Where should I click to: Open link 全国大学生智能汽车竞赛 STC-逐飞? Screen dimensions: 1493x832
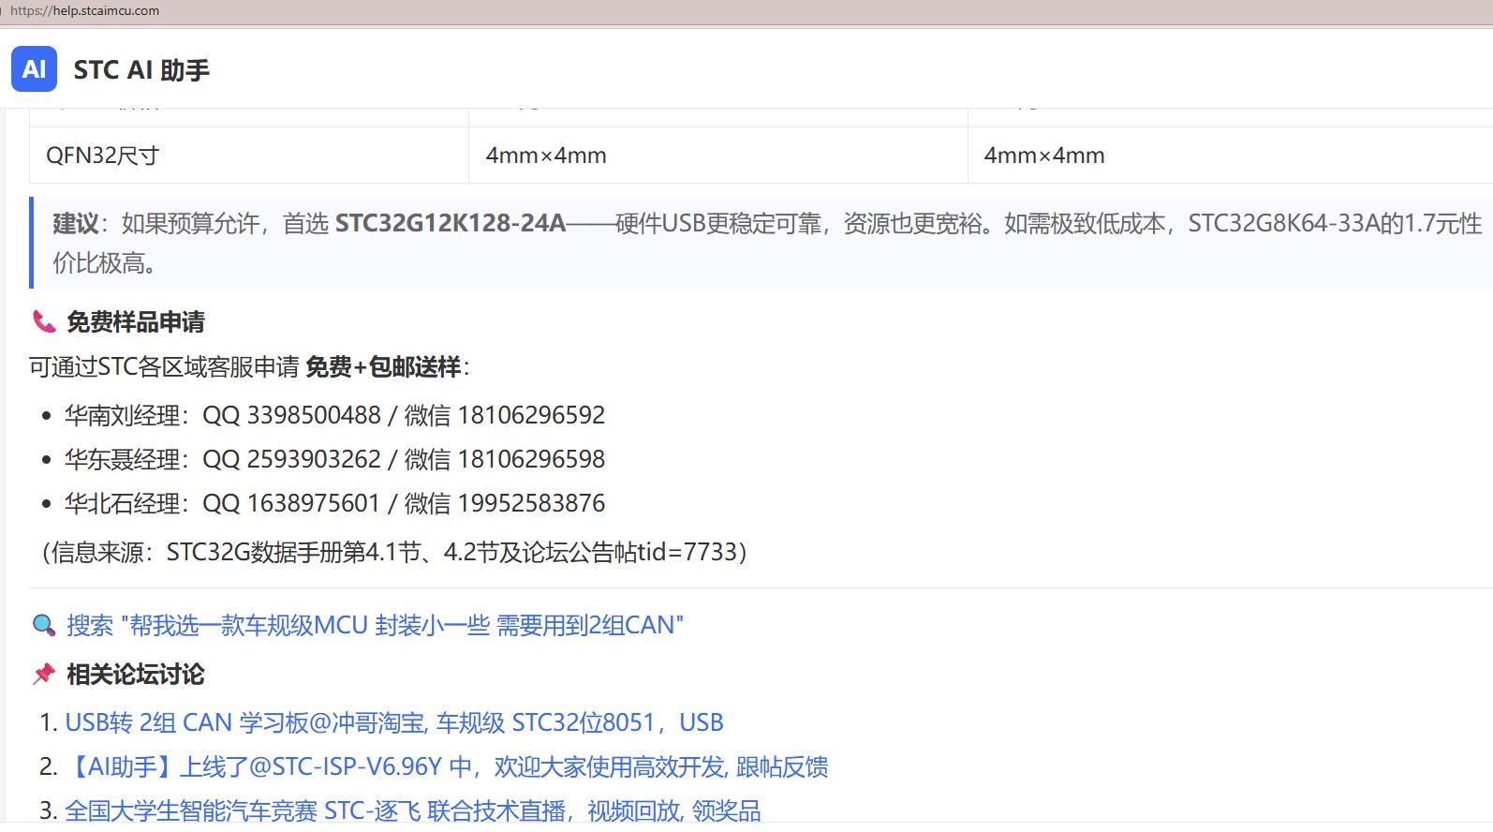point(413,810)
